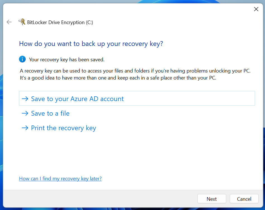This screenshot has height=210, width=265.
Task: Click arrow icon beside Print the recovery key
Action: [x=25, y=128]
